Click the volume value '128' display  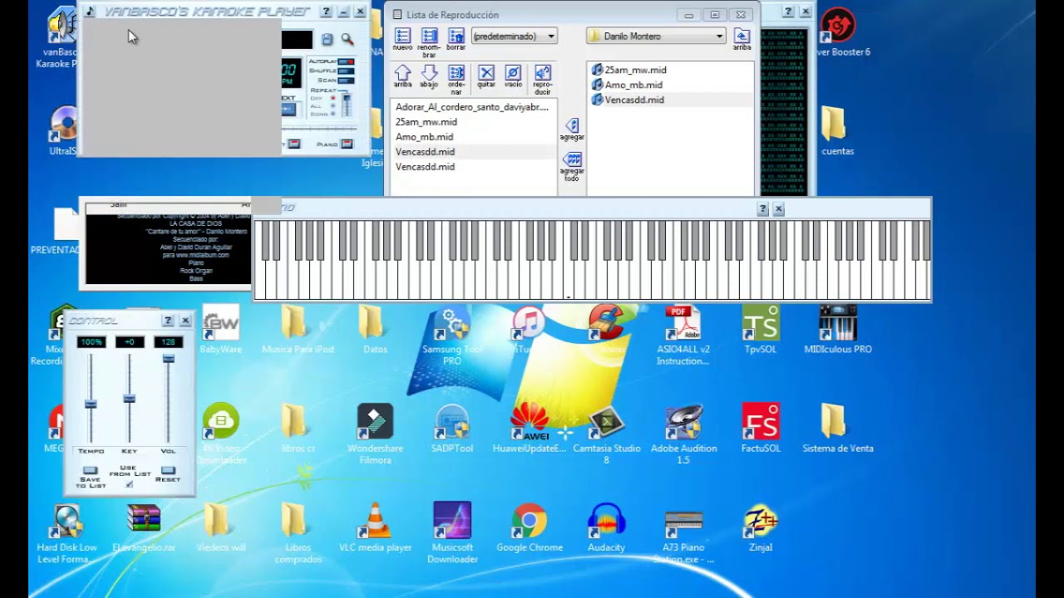168,342
